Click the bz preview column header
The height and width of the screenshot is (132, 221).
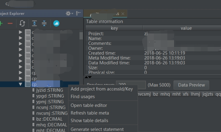pyautogui.click(x=156, y=94)
